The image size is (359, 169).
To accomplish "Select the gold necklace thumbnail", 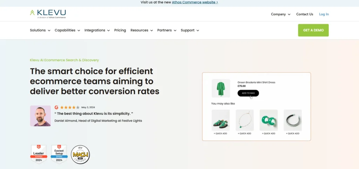I will click(244, 120).
